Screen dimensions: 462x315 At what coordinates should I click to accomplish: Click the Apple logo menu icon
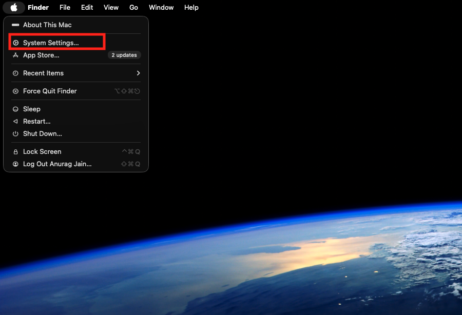coord(14,7)
